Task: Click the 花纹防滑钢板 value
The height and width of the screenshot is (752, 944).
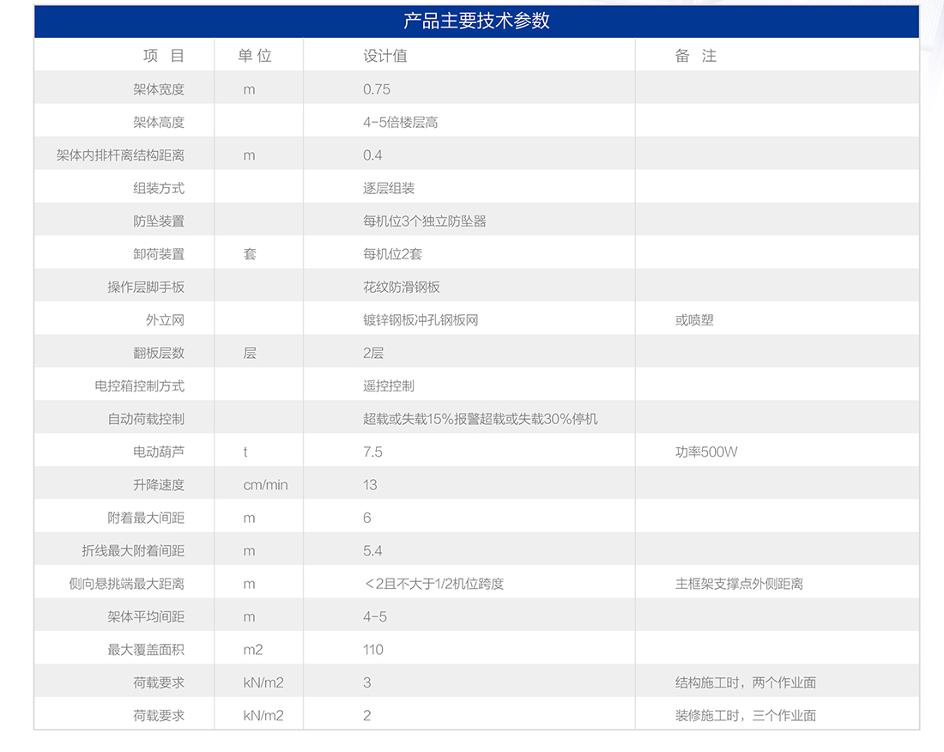Action: pos(401,287)
